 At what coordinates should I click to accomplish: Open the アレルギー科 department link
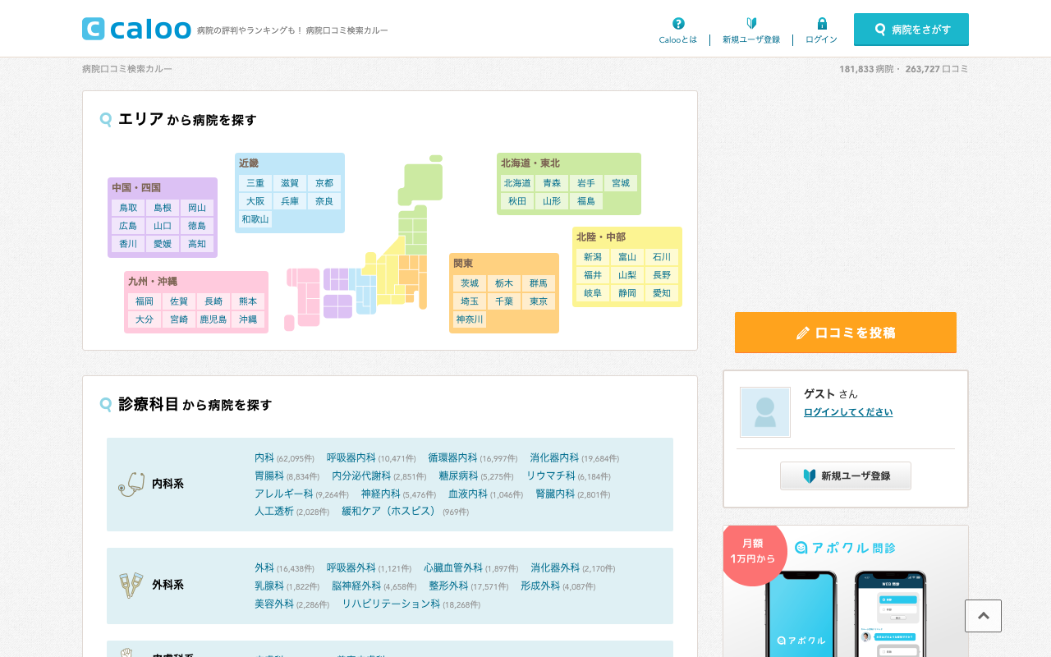284,494
